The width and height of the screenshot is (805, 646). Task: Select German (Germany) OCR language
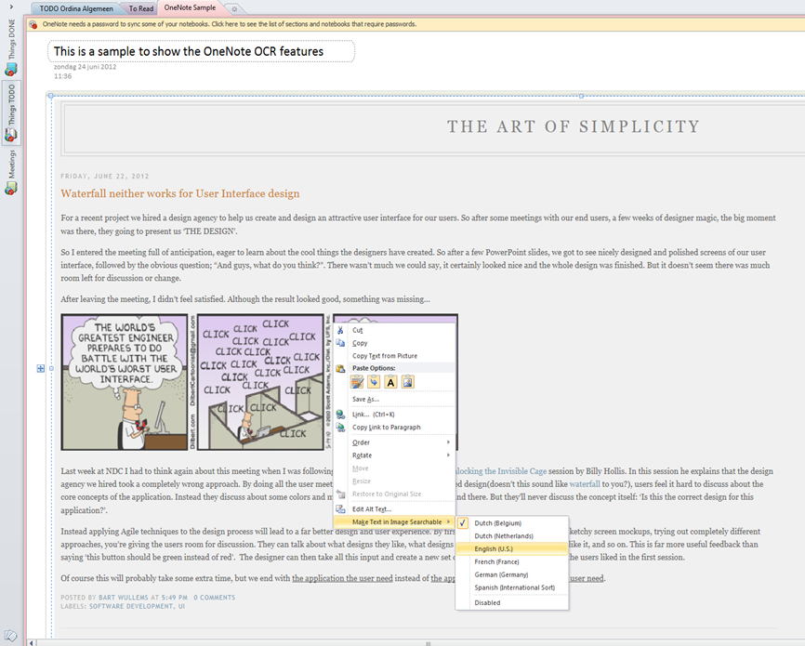pos(512,574)
